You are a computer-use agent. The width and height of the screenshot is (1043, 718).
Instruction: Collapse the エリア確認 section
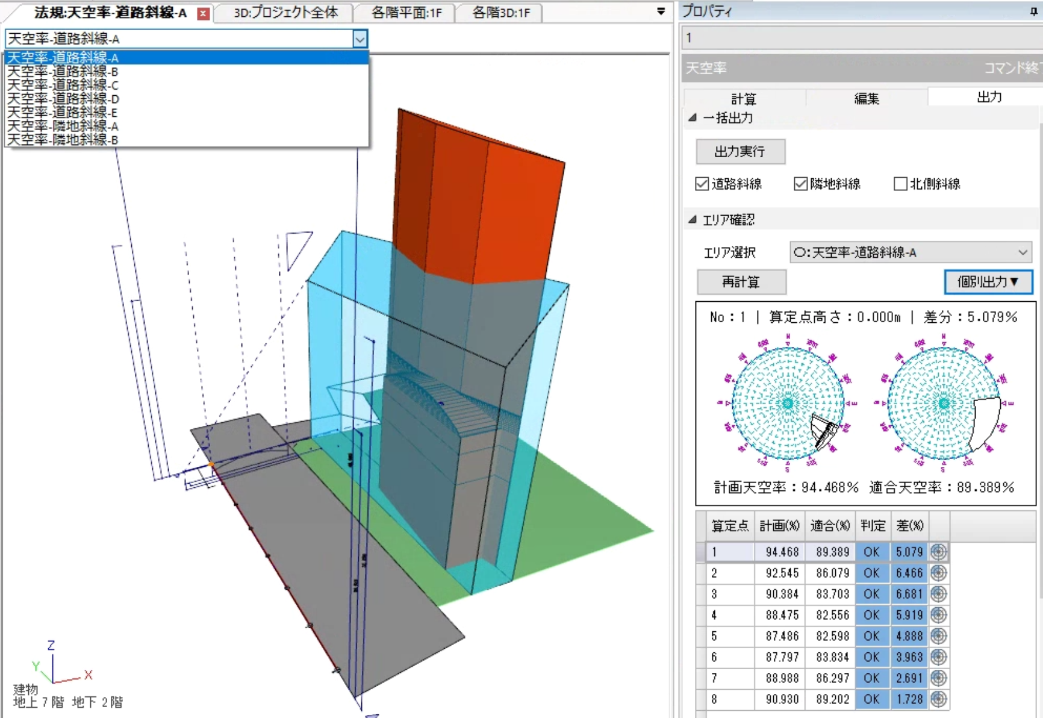point(693,219)
